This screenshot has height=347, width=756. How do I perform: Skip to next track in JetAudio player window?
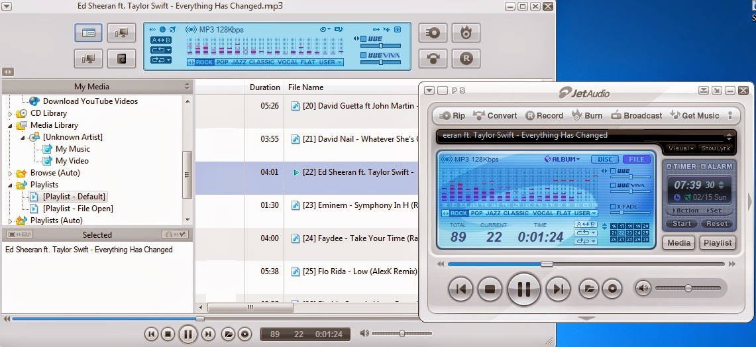click(x=559, y=289)
